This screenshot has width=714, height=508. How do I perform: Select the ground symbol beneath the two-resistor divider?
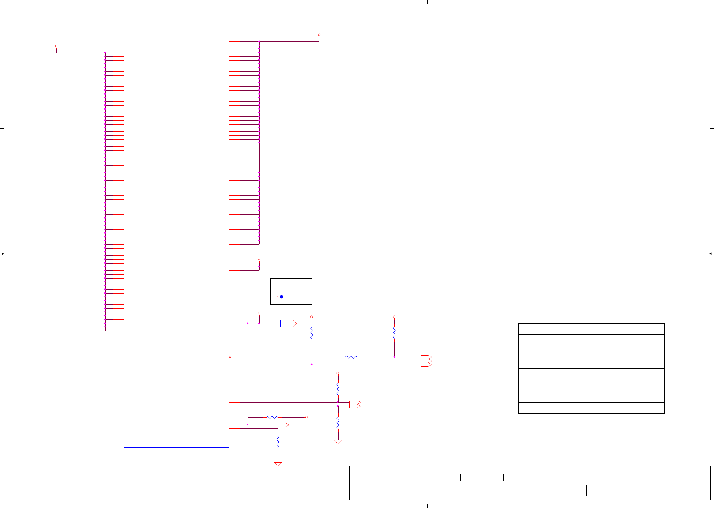click(x=338, y=442)
